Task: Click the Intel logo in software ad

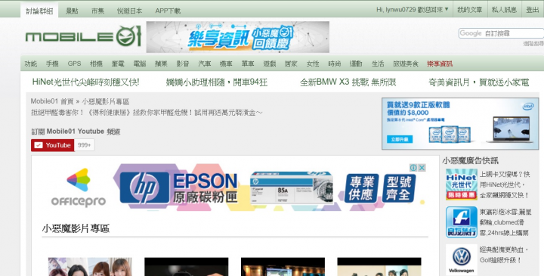Action: (x=528, y=106)
